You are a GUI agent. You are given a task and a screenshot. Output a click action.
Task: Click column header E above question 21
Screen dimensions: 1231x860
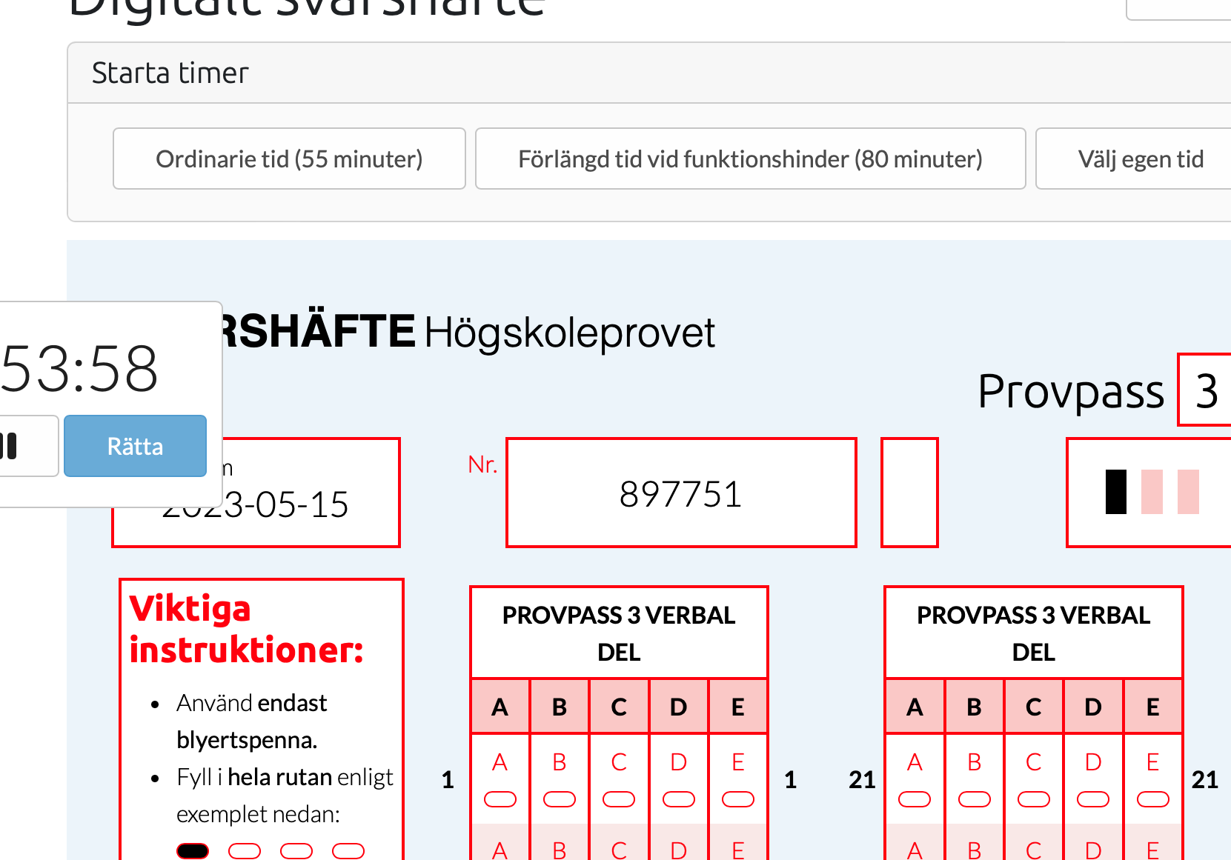[1153, 707]
